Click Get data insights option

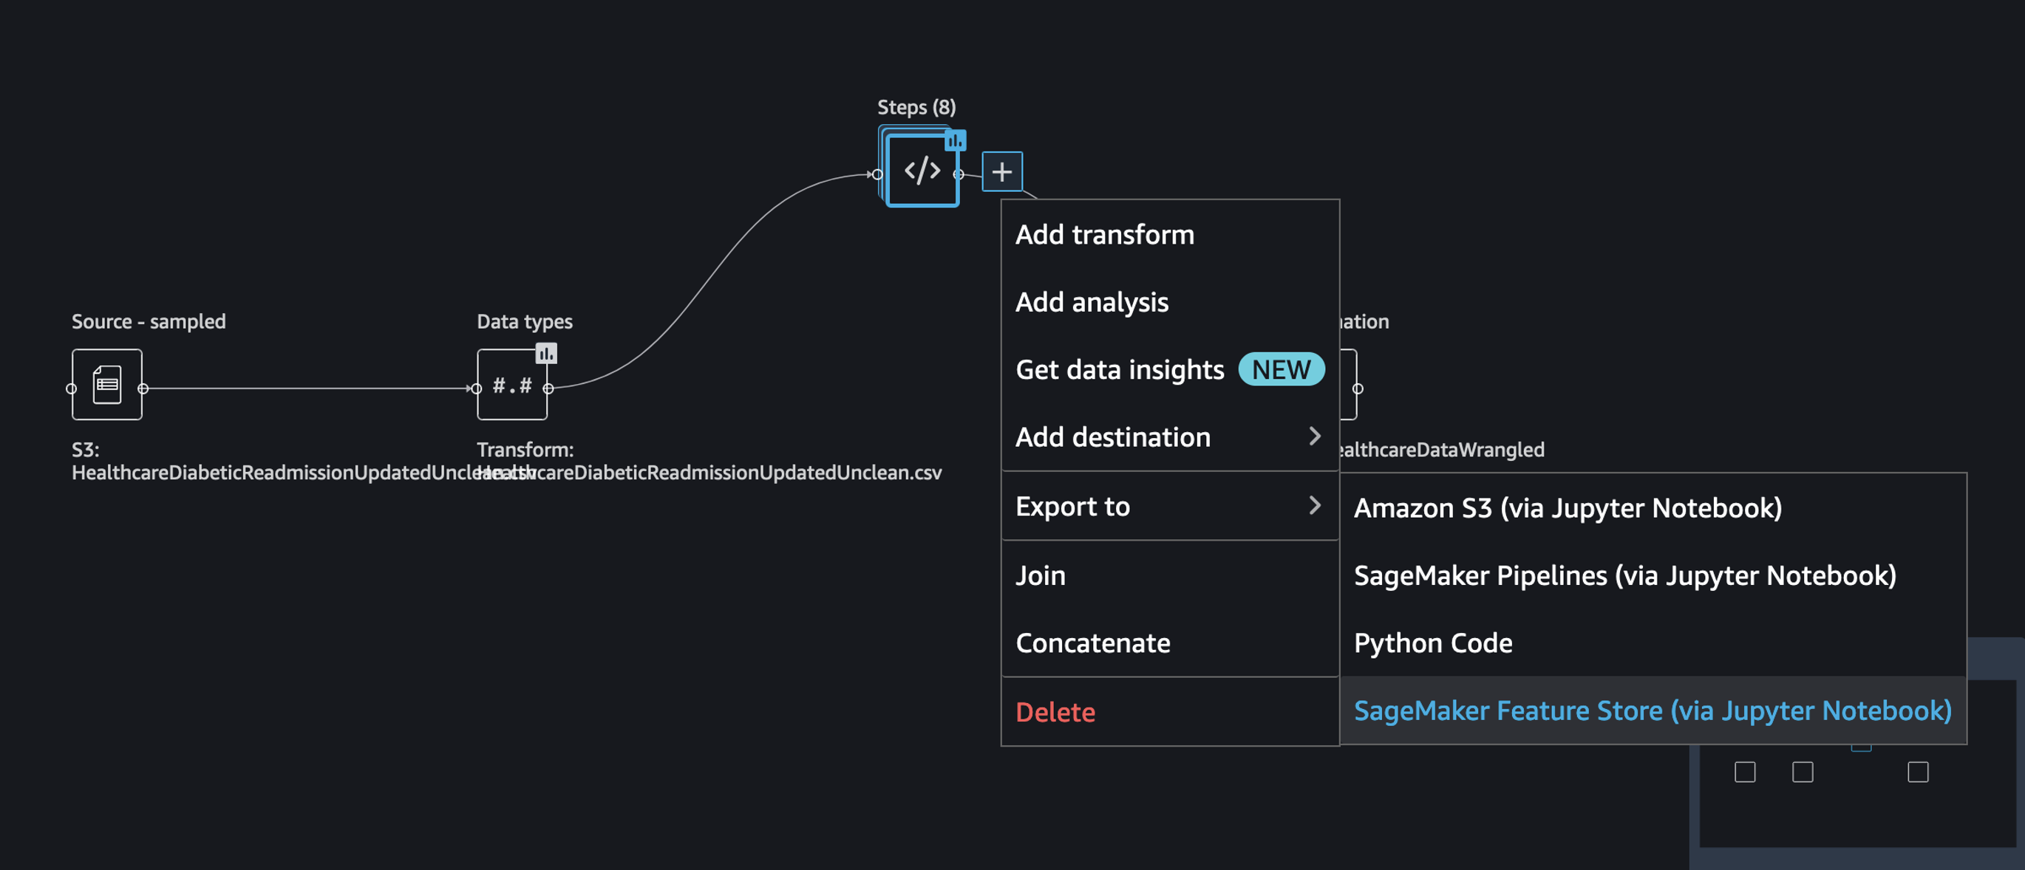pyautogui.click(x=1120, y=369)
